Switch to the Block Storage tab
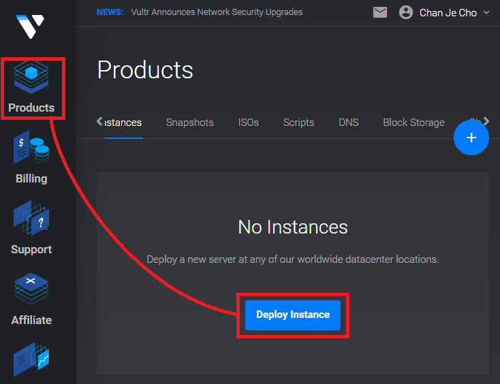This screenshot has width=500, height=384. tap(413, 123)
